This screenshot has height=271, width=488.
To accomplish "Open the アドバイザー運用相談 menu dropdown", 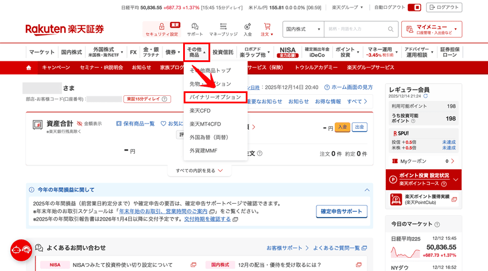I will click(419, 52).
